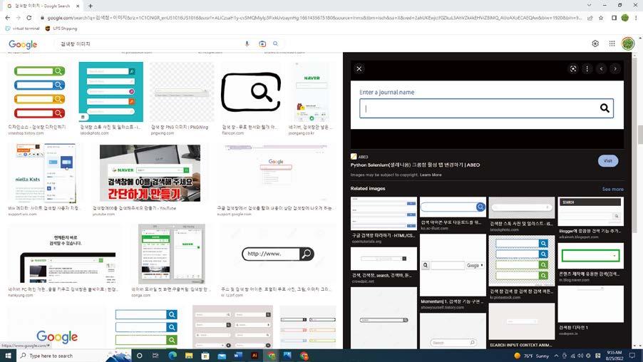
Task: Click the Google Lens camera icon
Action: pyautogui.click(x=262, y=44)
